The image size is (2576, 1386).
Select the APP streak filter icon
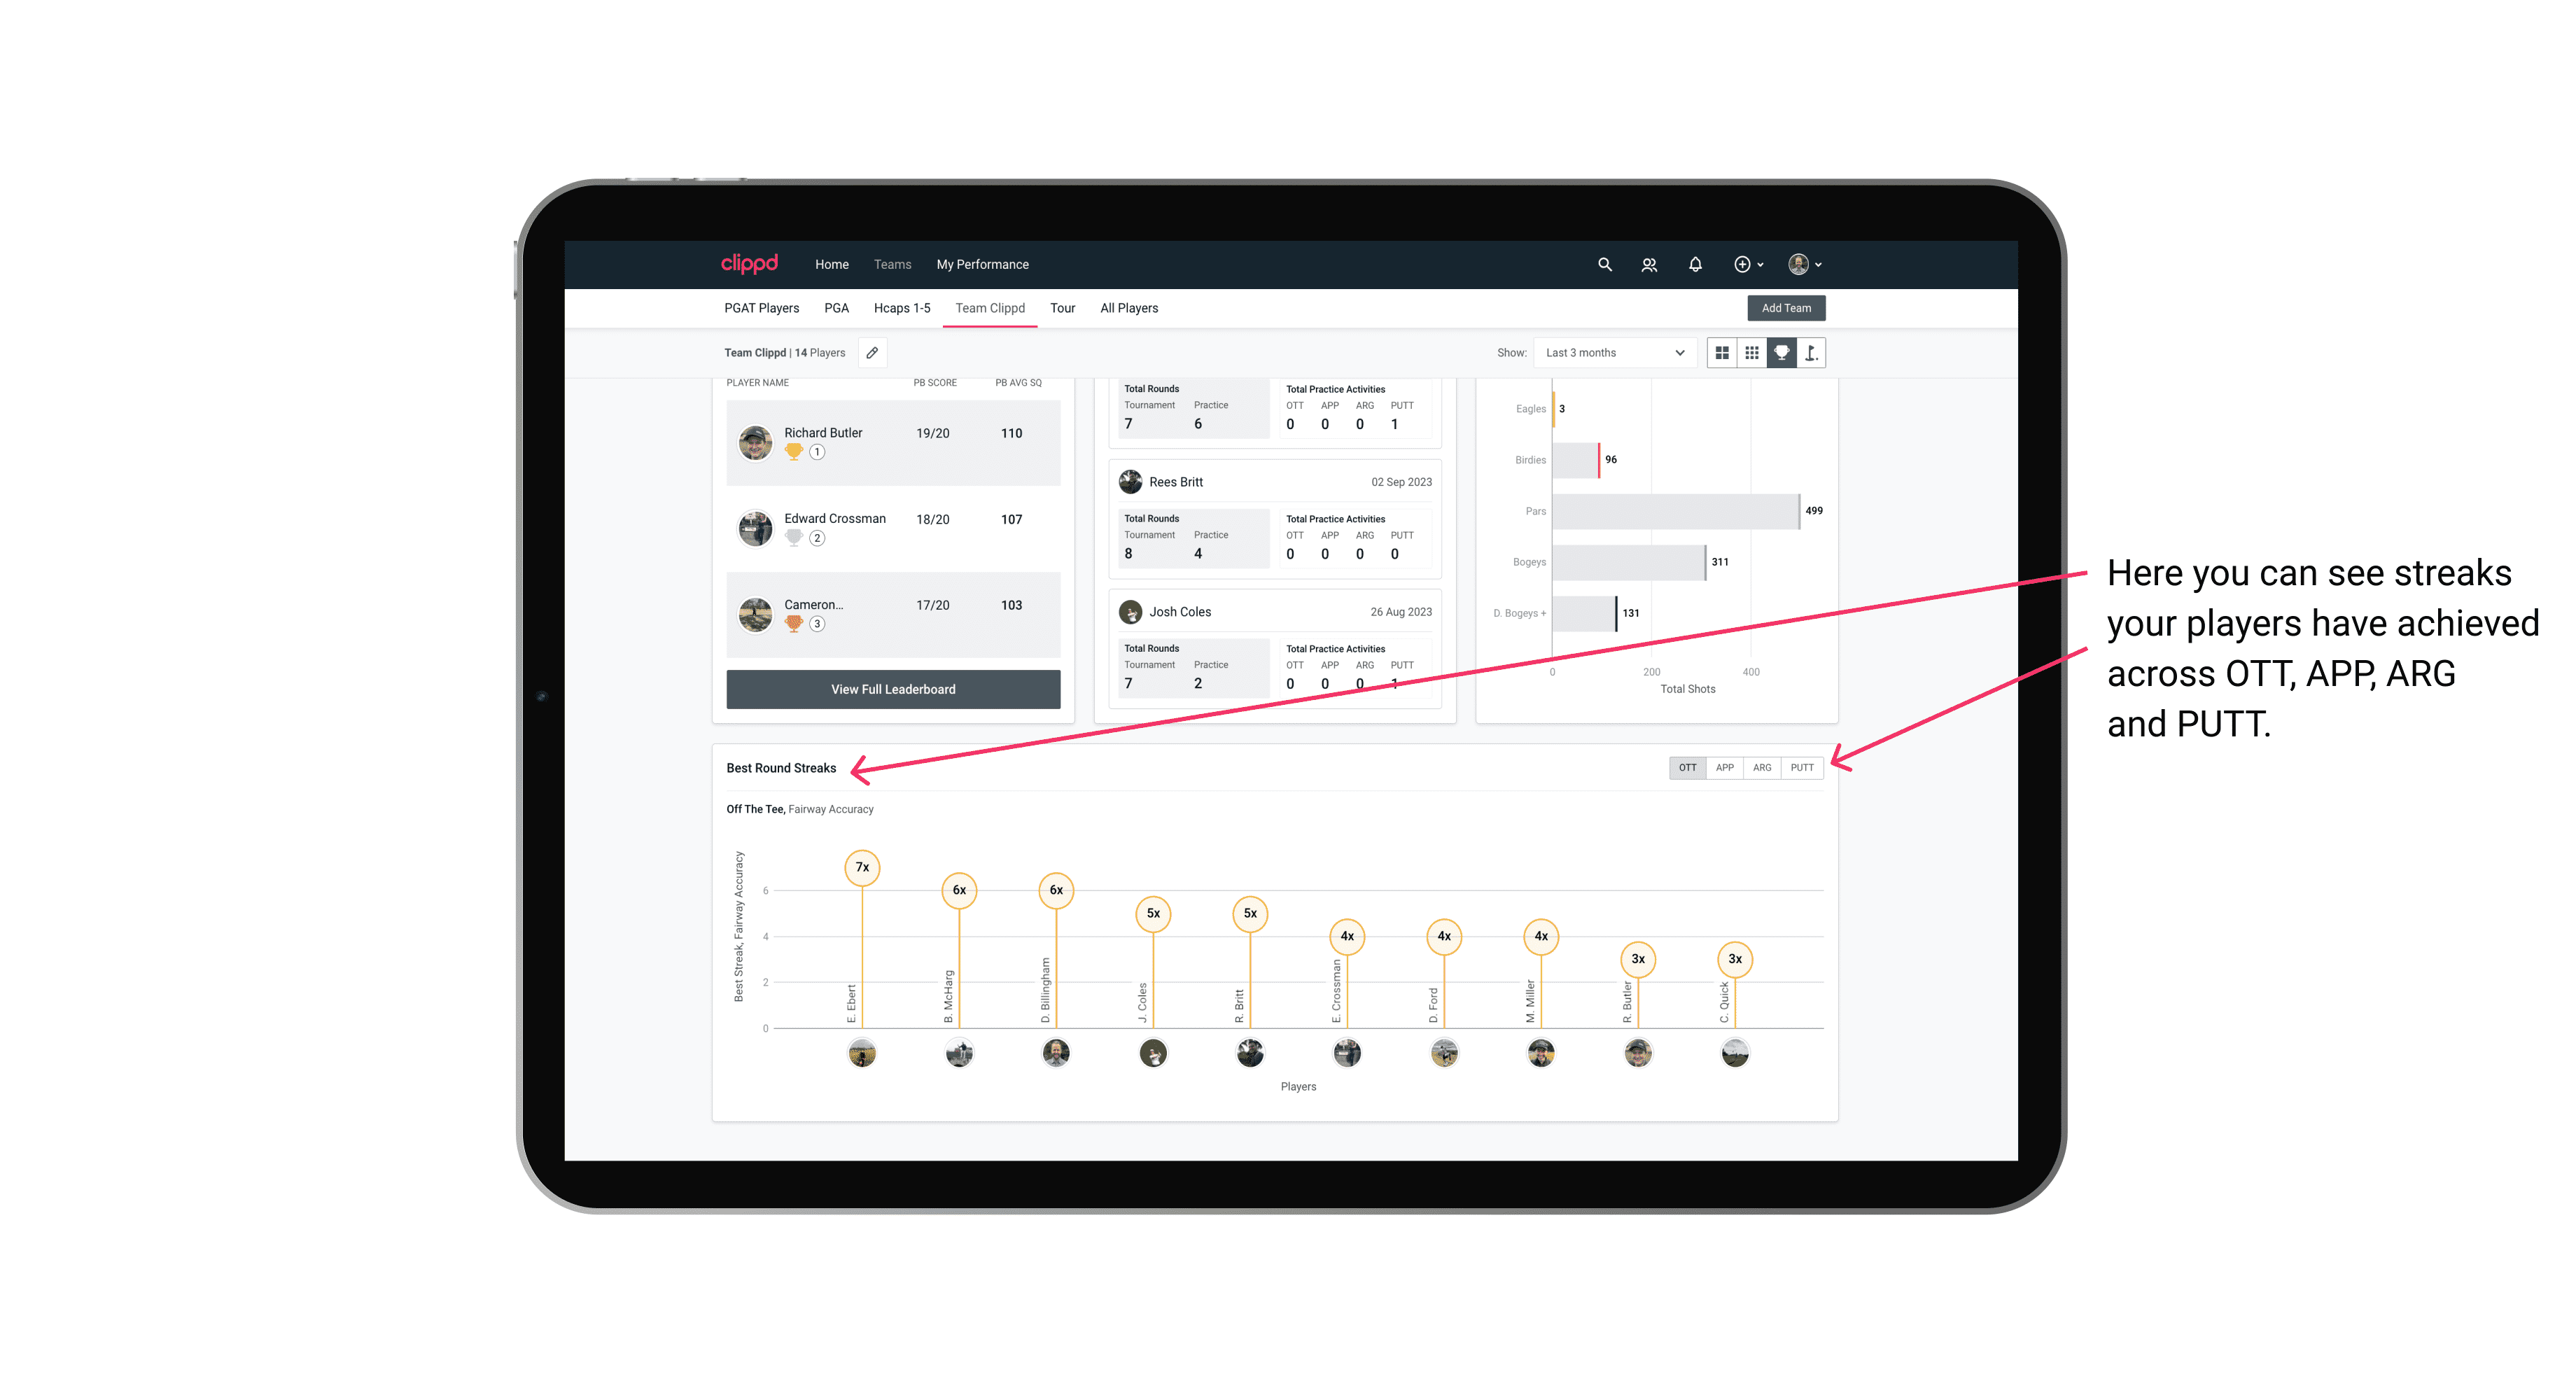pos(1721,766)
